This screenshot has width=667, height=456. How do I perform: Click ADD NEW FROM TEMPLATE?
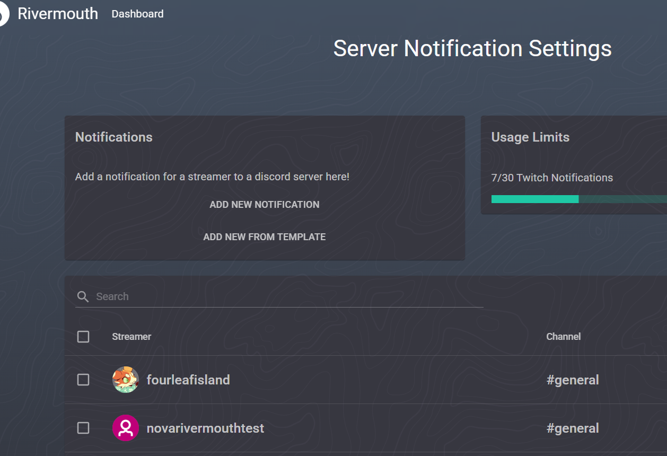point(265,237)
